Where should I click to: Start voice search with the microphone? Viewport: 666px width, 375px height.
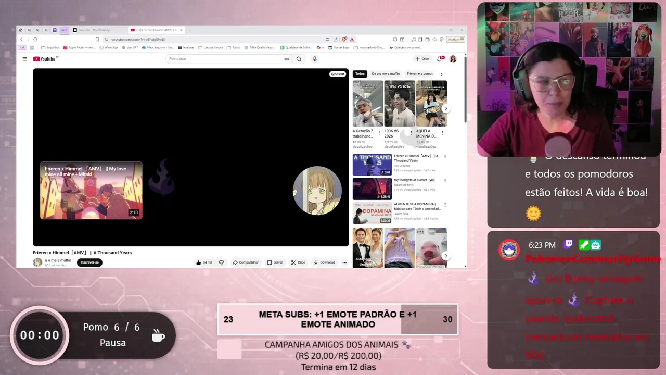pos(314,59)
